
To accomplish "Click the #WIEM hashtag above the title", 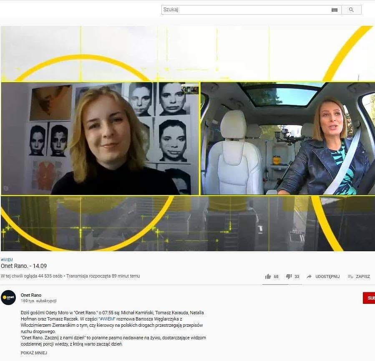I will pyautogui.click(x=7, y=260).
